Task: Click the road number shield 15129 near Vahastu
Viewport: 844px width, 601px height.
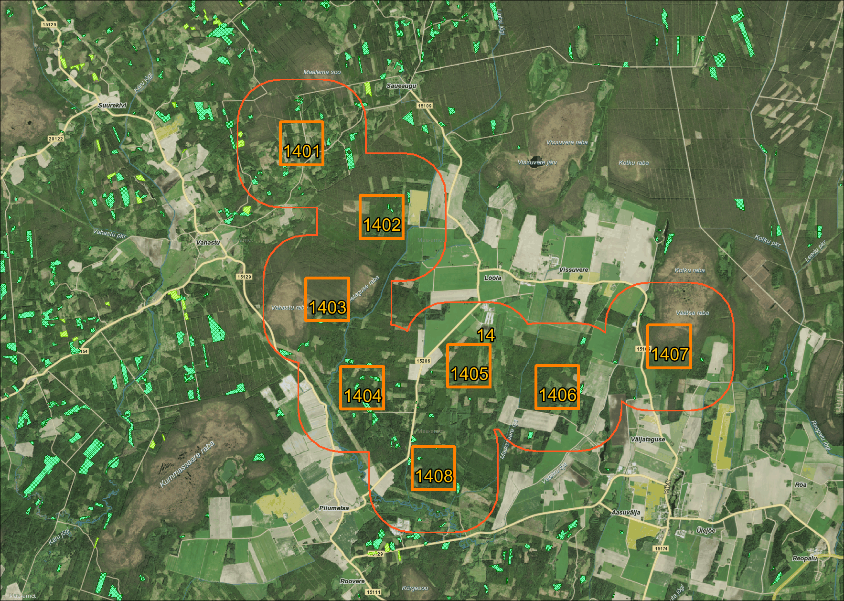Action: click(244, 277)
